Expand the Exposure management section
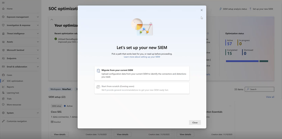This screenshot has width=282, height=139. pyautogui.click(x=38, y=17)
